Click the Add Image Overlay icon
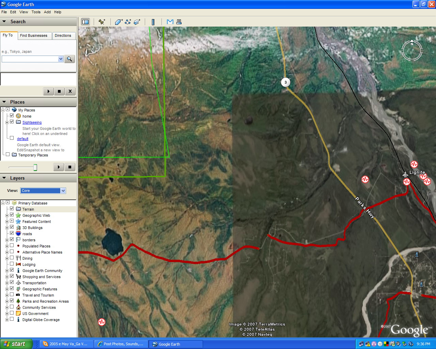436x349 pixels. coord(137,22)
